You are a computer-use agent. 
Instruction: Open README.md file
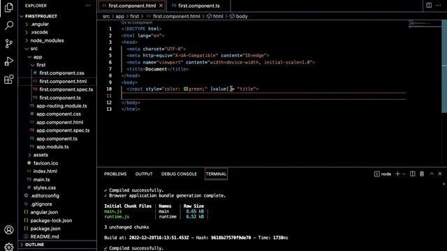tap(45, 236)
